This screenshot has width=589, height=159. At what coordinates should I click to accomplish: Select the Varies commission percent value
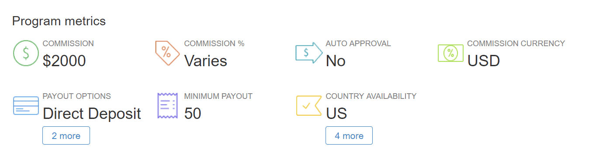pos(206,61)
